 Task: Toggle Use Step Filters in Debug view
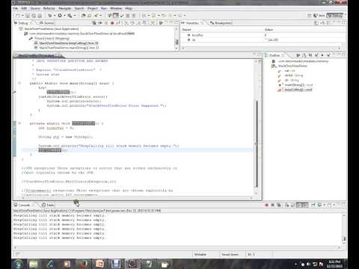point(153,23)
